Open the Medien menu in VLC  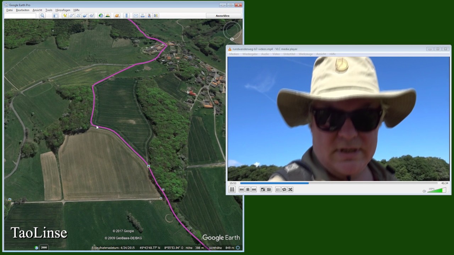(x=234, y=54)
